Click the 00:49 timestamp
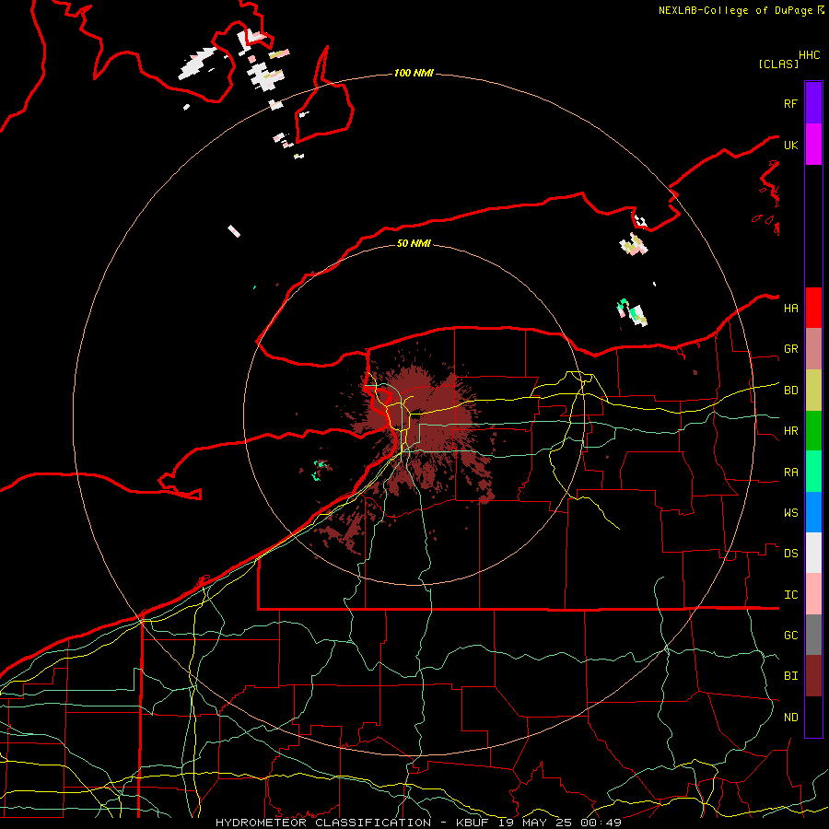Screen dimensions: 829x829 (x=600, y=823)
